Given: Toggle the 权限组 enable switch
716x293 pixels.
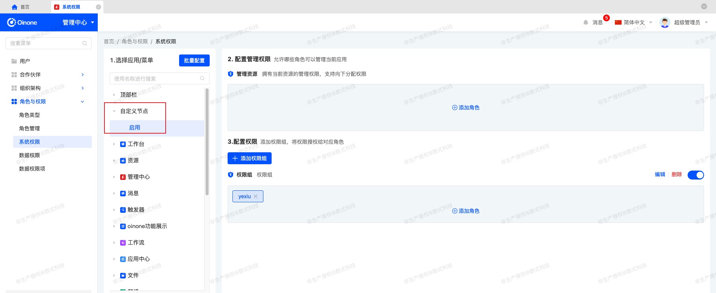Looking at the screenshot, I should [696, 175].
